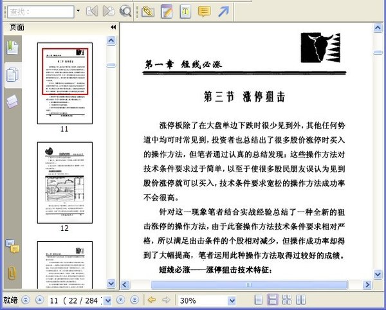Click the 就绪 status text

[10, 300]
